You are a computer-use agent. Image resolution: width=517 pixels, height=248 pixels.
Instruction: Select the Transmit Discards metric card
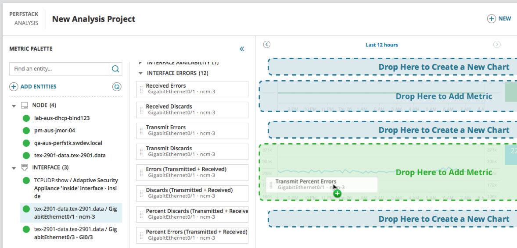point(192,151)
